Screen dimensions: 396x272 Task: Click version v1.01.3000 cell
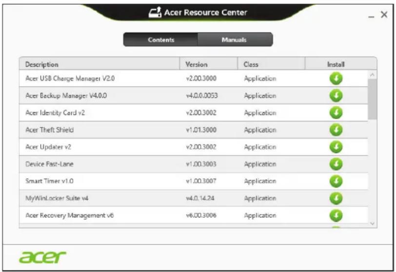point(201,130)
